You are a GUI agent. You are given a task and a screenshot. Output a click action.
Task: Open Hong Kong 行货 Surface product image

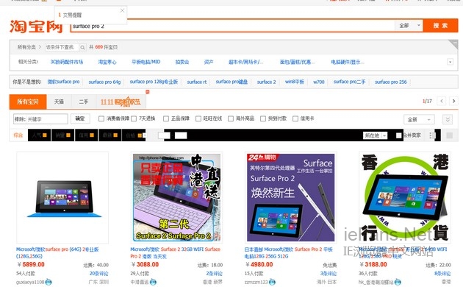pyautogui.click(x=405, y=197)
